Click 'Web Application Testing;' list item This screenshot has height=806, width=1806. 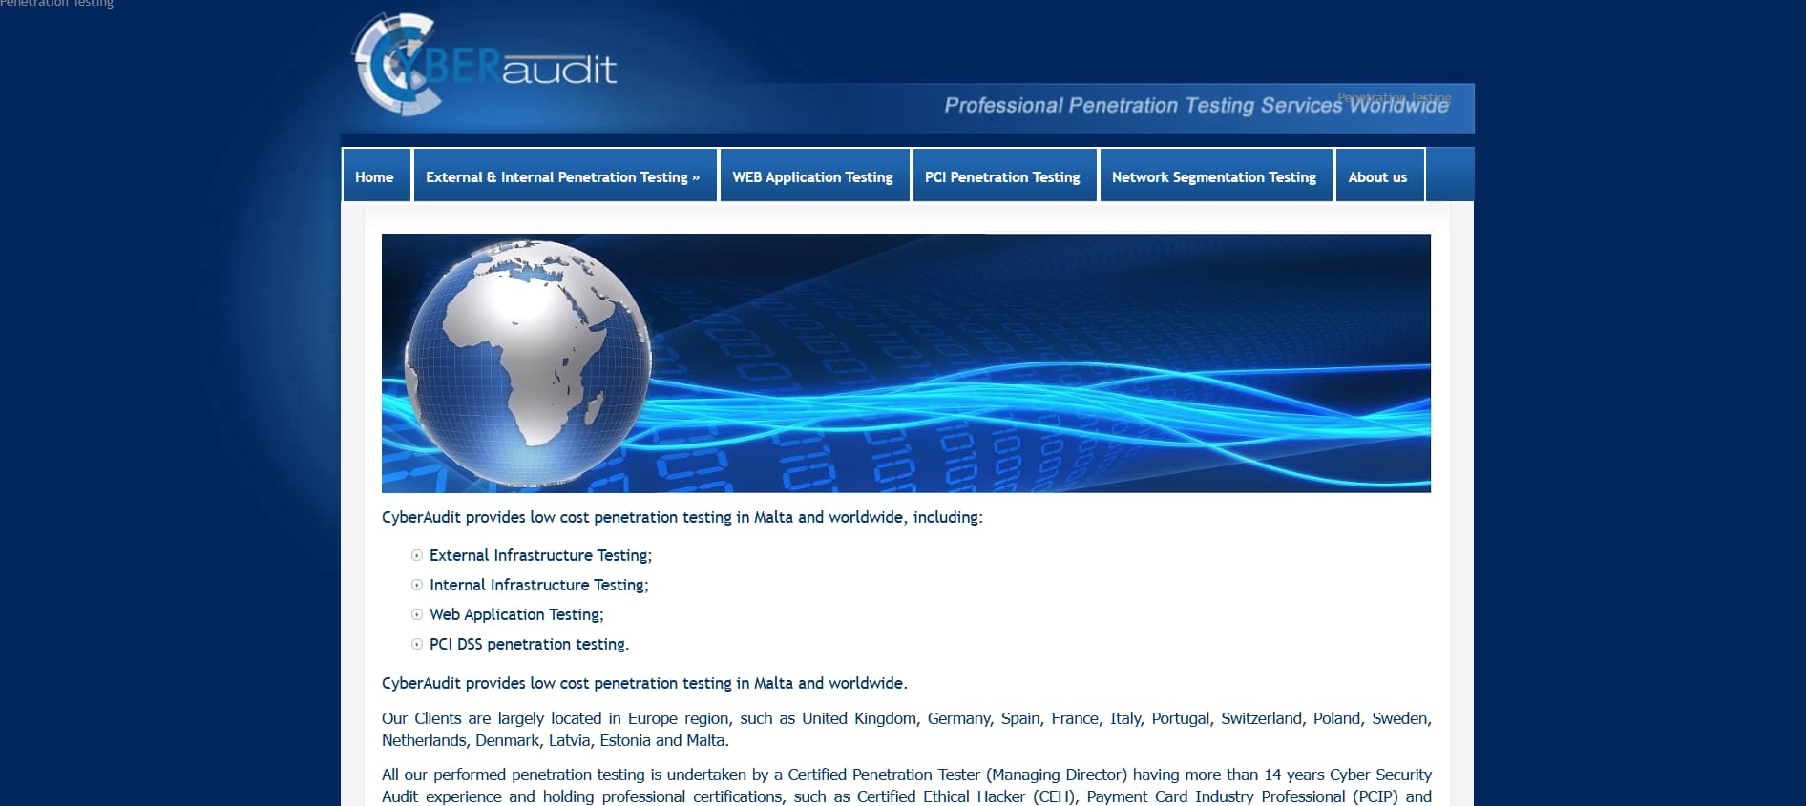point(516,614)
